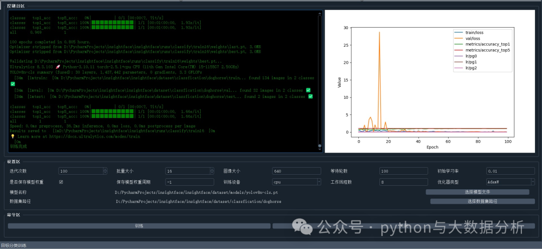Click the console output vertical scrollbar

coord(320,81)
